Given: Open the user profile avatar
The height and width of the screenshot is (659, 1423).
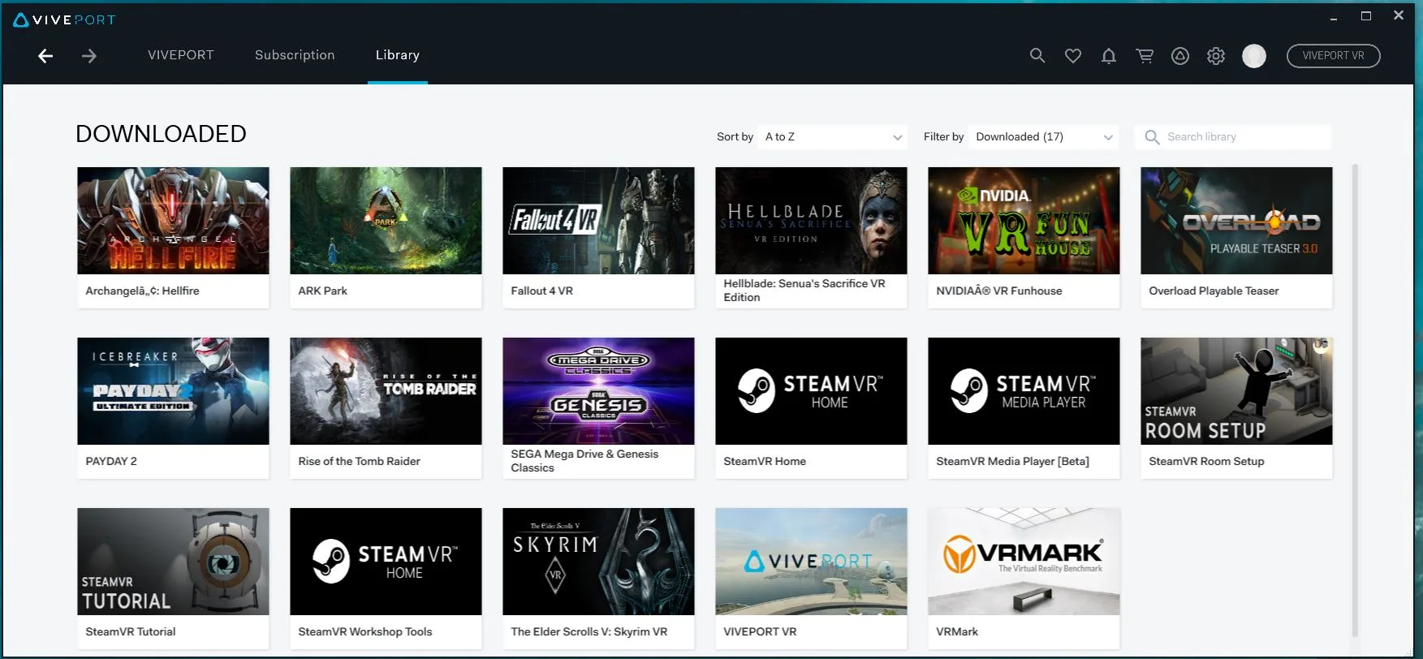Looking at the screenshot, I should pos(1254,55).
